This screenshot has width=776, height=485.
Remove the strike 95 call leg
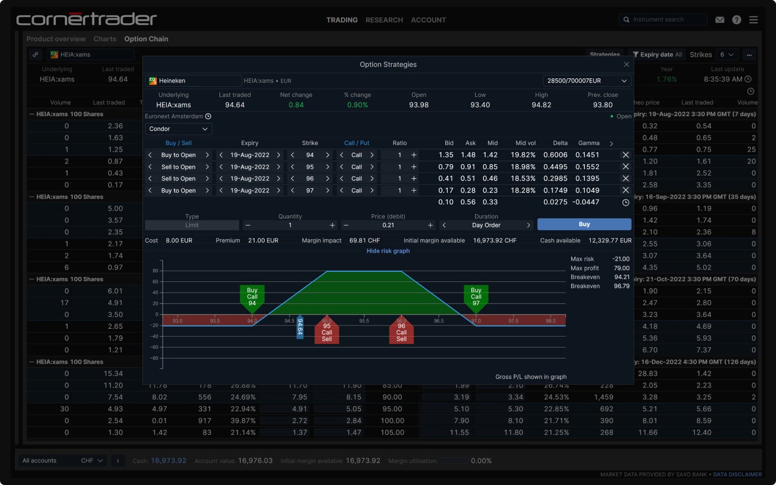pyautogui.click(x=625, y=166)
